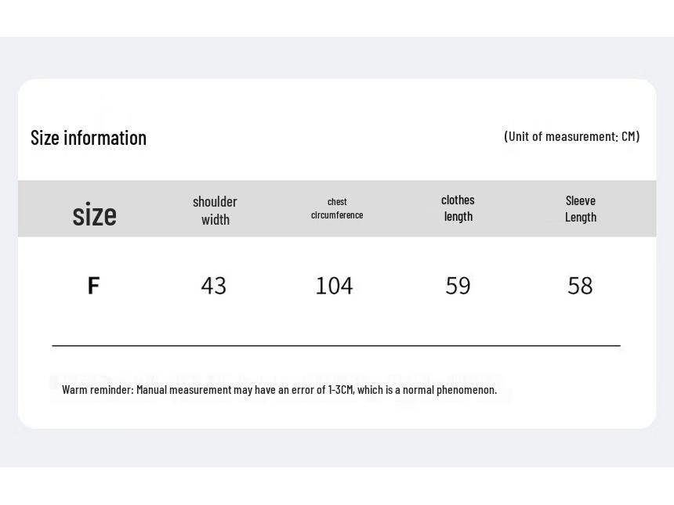Click the chest circumference value 104
This screenshot has width=674, height=505.
335,286
